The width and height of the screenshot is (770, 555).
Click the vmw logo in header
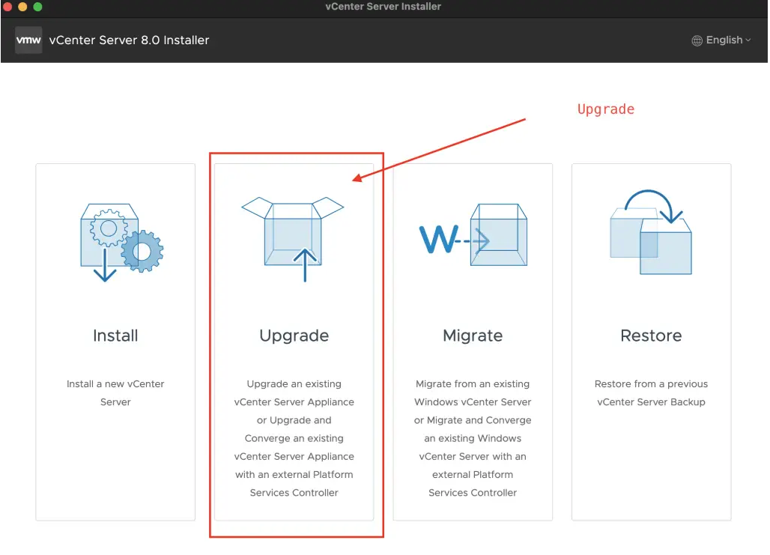click(x=28, y=40)
